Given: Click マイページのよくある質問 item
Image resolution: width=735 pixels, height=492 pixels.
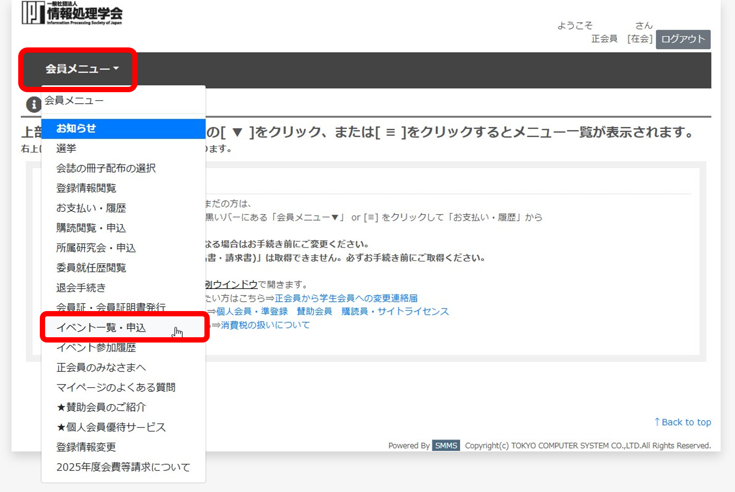Looking at the screenshot, I should coord(116,387).
